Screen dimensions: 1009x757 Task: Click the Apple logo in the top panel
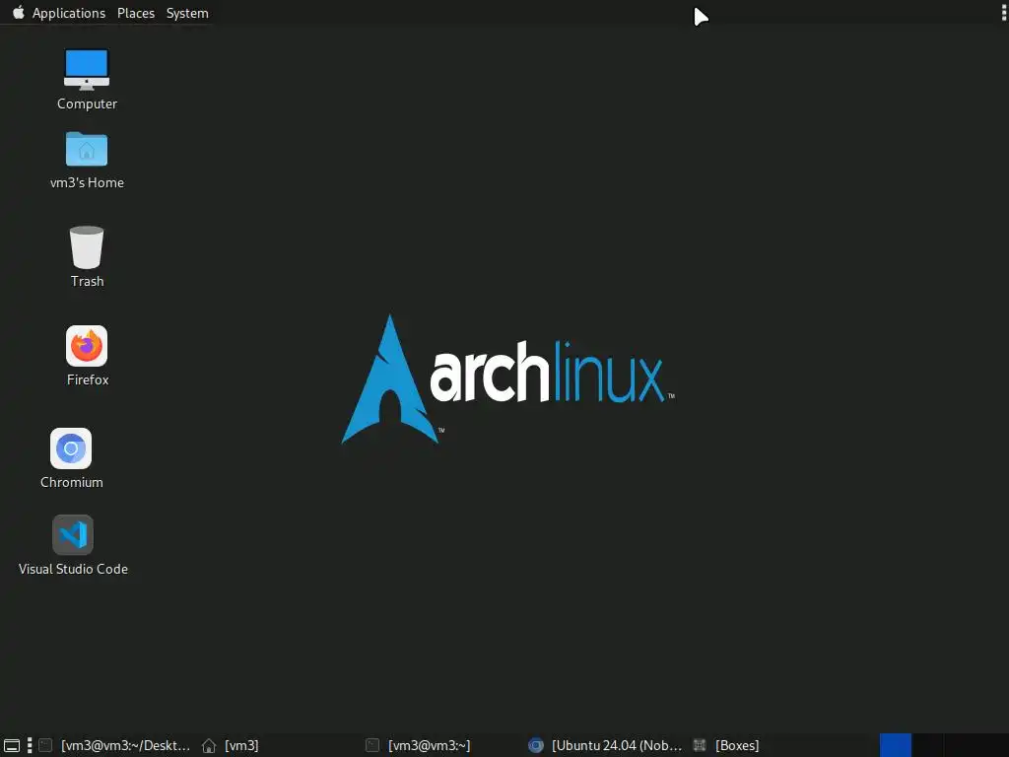point(19,12)
